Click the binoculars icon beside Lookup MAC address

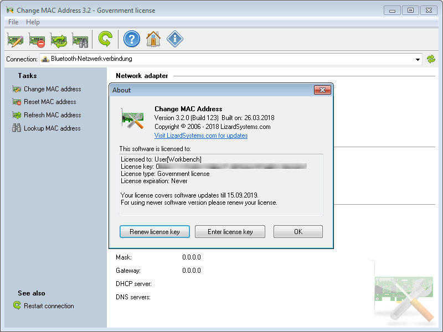pyautogui.click(x=17, y=128)
